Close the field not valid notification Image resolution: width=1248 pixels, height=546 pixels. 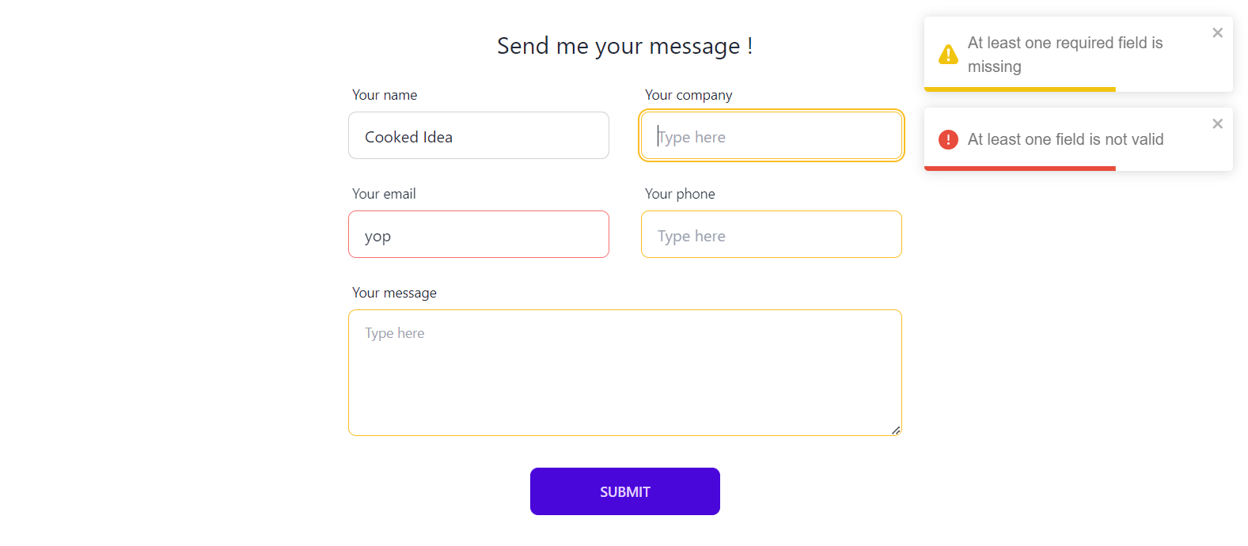click(x=1217, y=123)
